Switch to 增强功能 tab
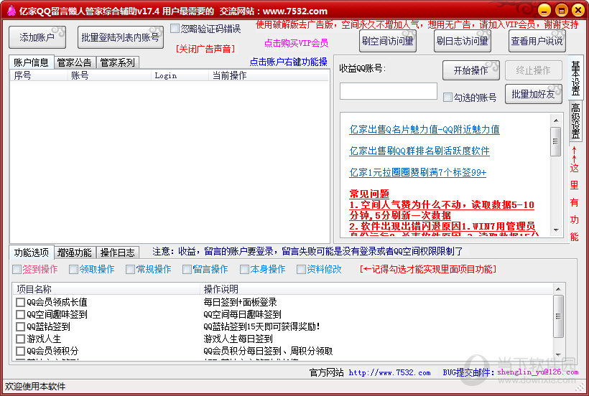Viewport: 589px width, 396px height. click(x=75, y=253)
